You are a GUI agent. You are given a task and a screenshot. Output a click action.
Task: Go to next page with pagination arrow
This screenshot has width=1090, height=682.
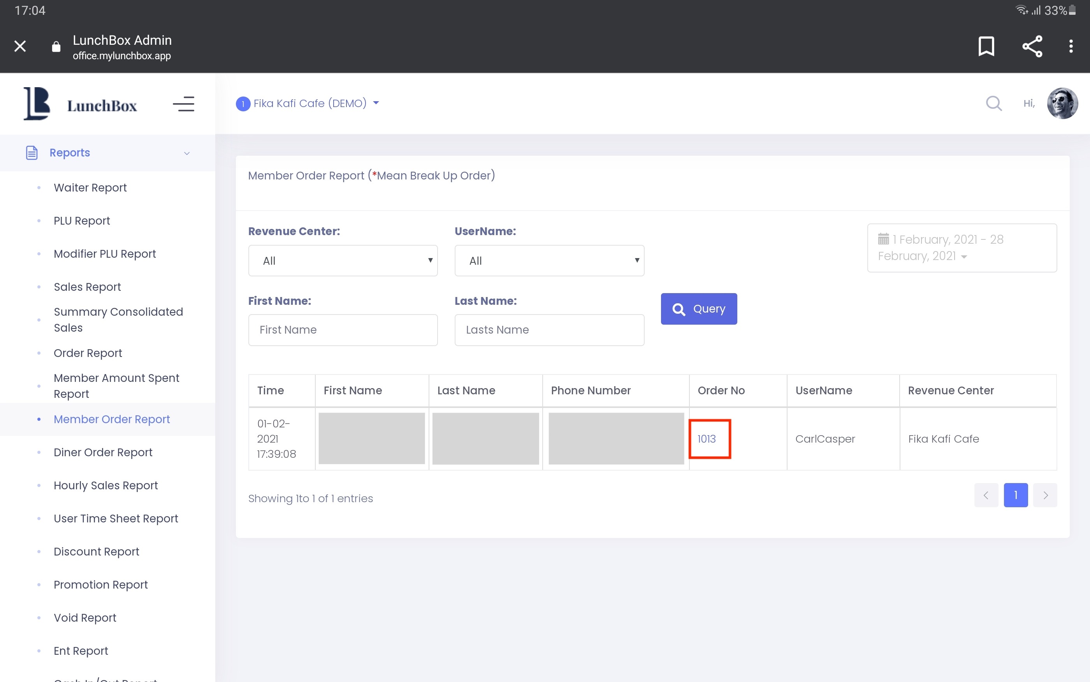tap(1045, 495)
